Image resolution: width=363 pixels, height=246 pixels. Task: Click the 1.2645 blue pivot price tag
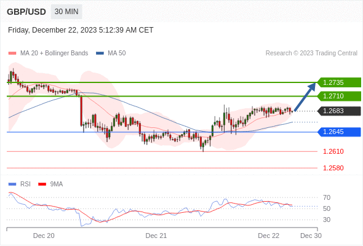(x=339, y=132)
